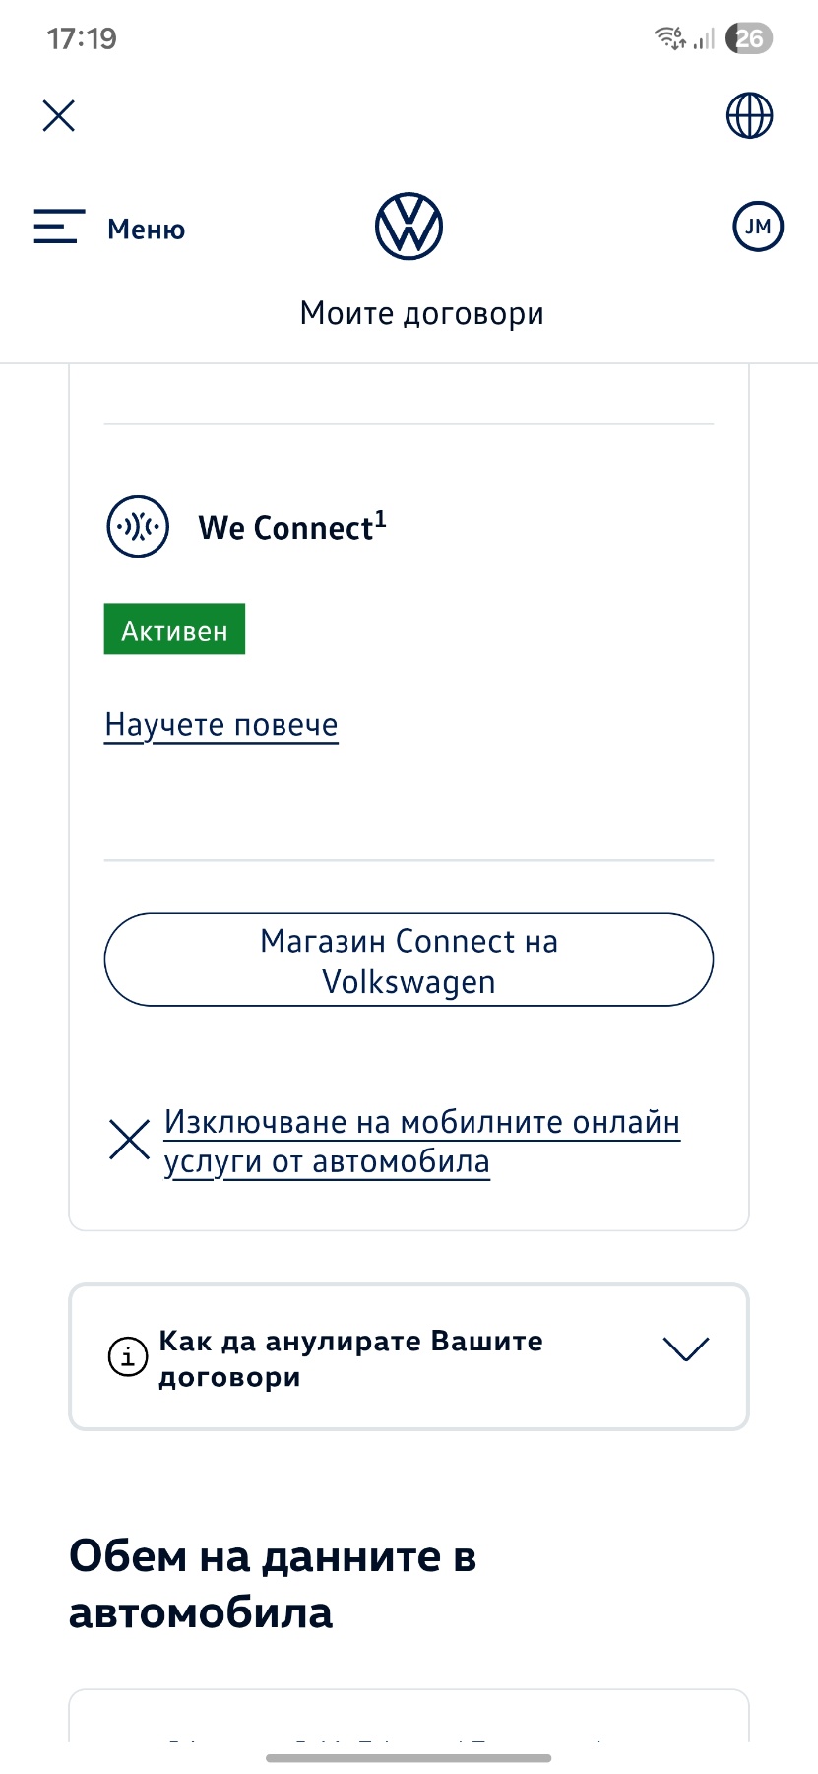Tap info icon in cancellation panel
Viewport: 818px width, 1774px height.
[x=128, y=1357]
